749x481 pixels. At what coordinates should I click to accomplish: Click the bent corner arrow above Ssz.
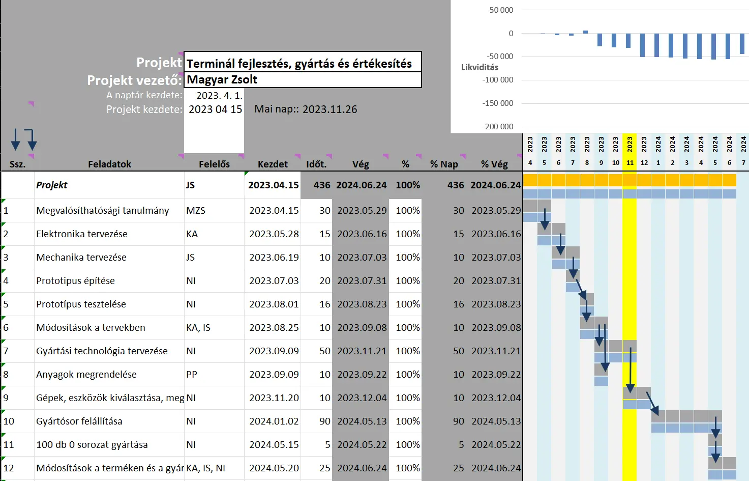(x=31, y=139)
